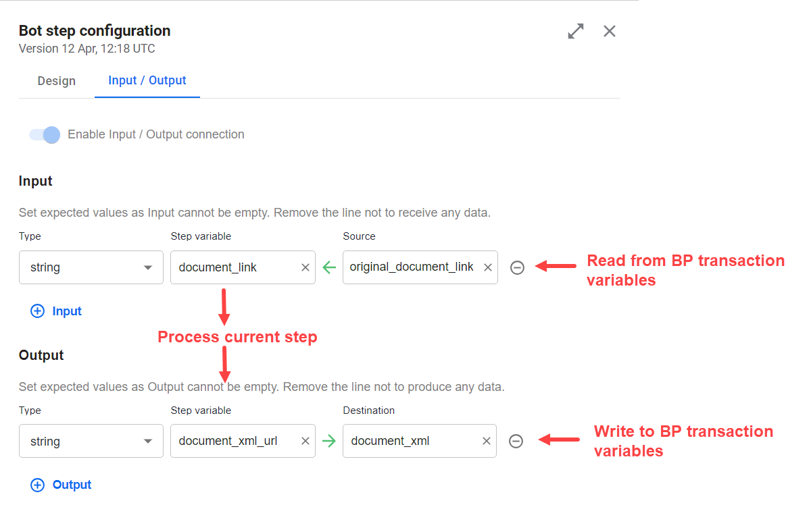811x530 pixels.
Task: Switch to the Design tab
Action: (57, 81)
